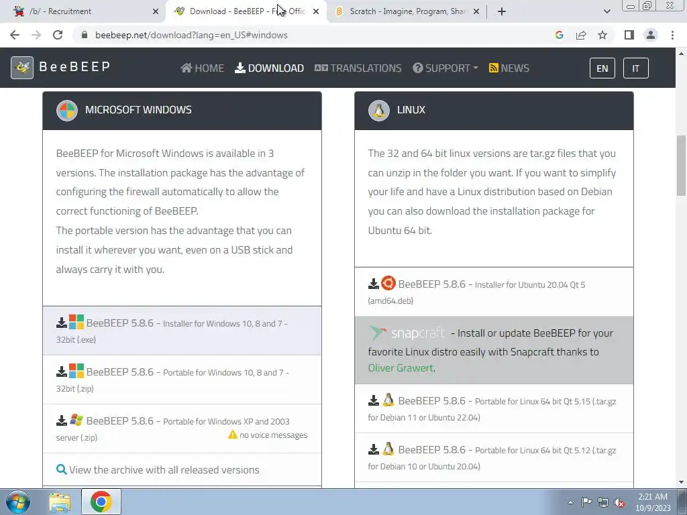Switch language with the EN button

(x=602, y=68)
